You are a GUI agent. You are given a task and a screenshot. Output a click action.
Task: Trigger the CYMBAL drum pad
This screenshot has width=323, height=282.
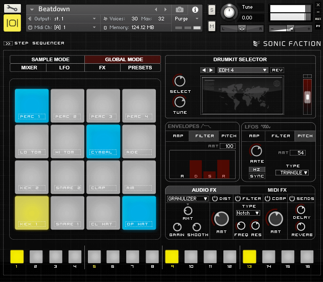tap(103, 141)
